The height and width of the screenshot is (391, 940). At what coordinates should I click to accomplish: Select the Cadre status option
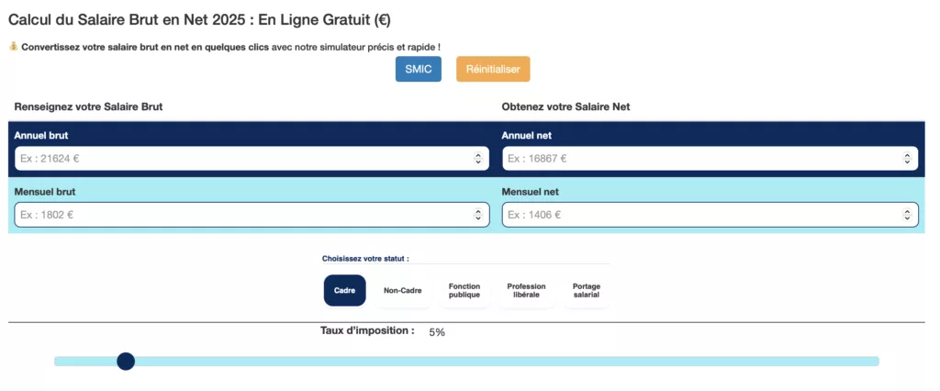pos(345,290)
